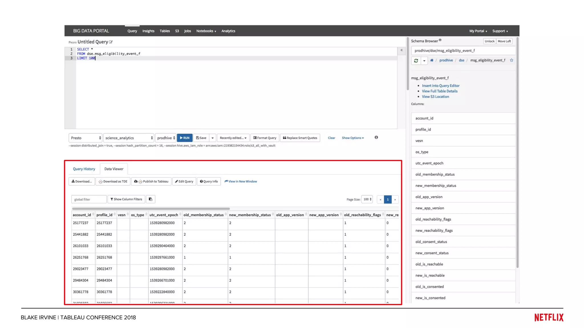Screen dimensions: 584x328
Task: Click the Schema Browser info icon
Action: (x=440, y=40)
